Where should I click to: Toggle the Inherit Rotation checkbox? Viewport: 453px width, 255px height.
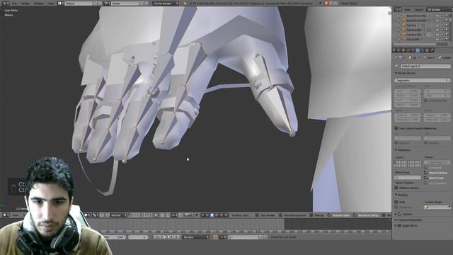[x=426, y=173]
